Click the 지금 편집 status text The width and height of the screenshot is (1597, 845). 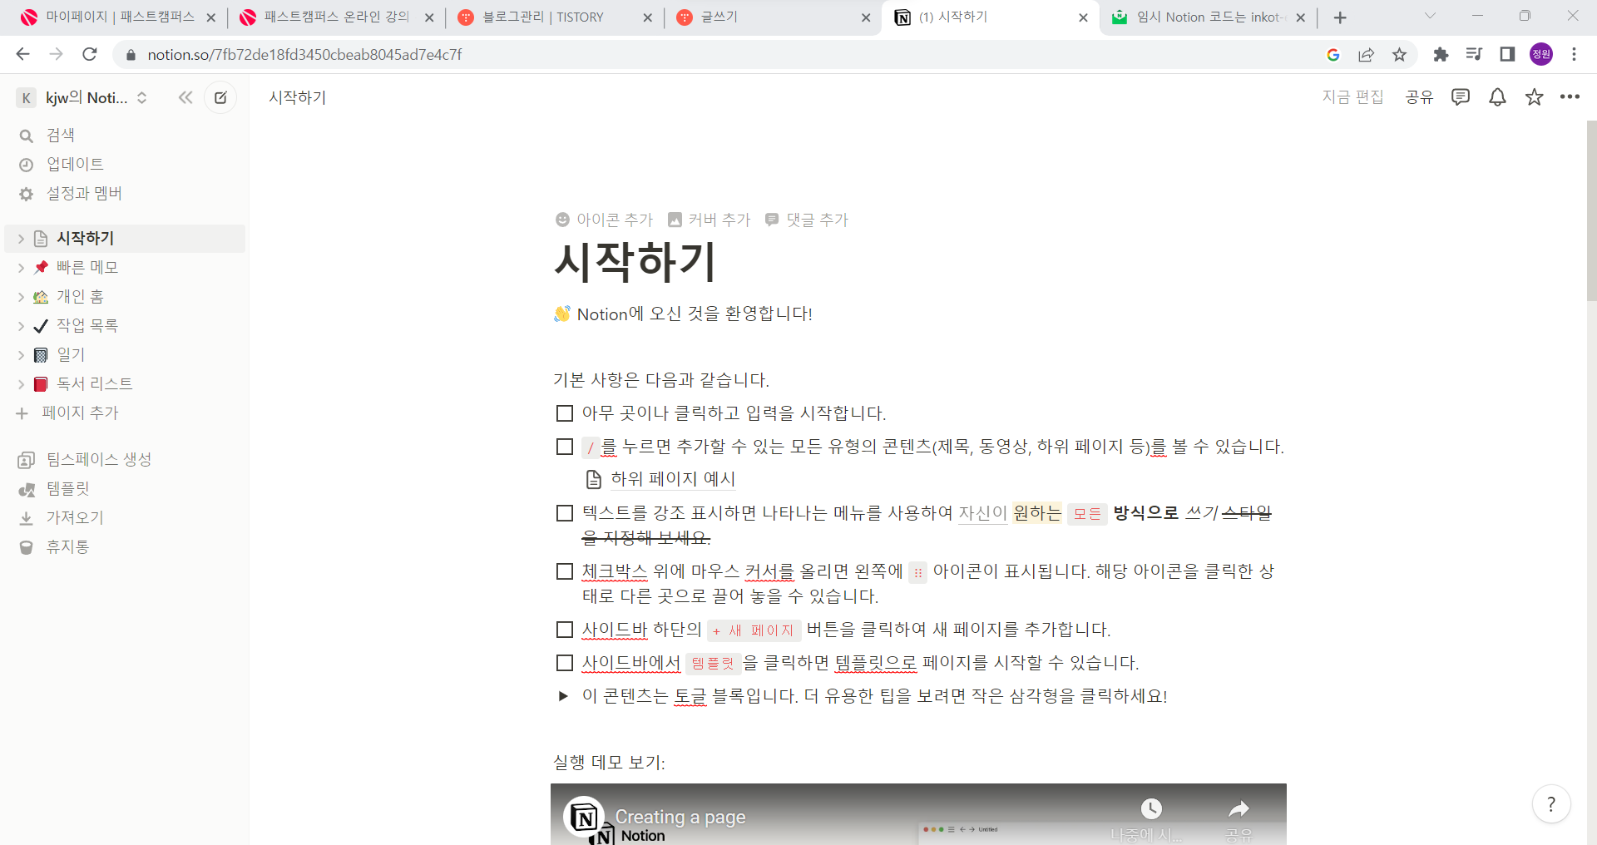pos(1352,97)
